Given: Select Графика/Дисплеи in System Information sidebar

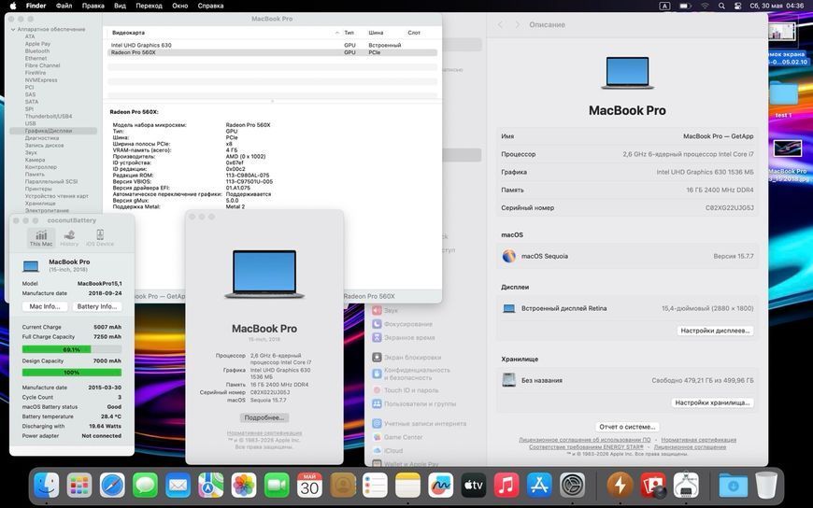Looking at the screenshot, I should pos(53,131).
